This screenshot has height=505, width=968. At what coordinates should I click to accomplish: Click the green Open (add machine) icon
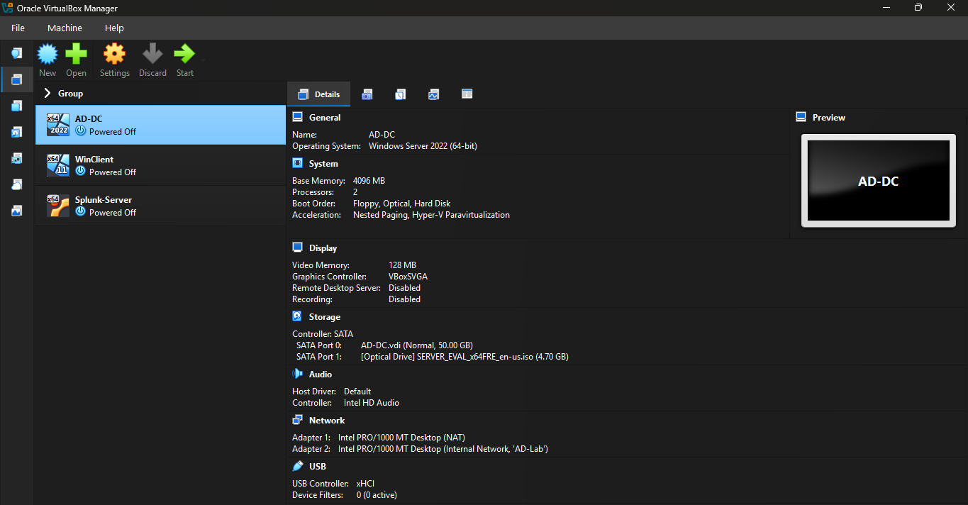pos(76,54)
